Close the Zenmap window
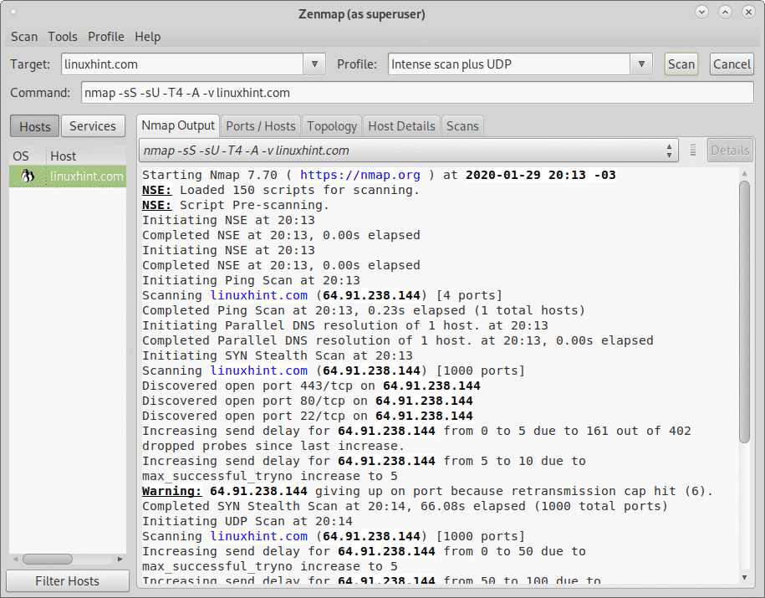Image resolution: width=765 pixels, height=598 pixels. point(747,13)
